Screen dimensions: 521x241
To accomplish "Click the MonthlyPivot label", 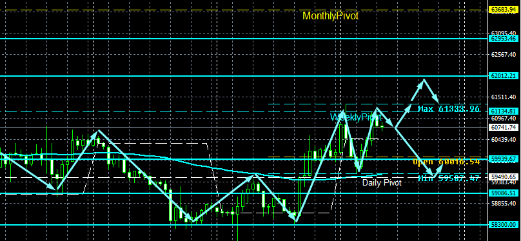I will tap(331, 16).
